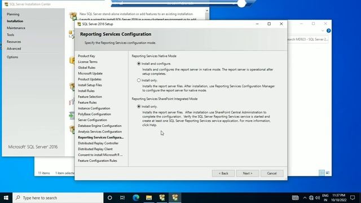Cancel the SQL Server setup
Image resolution: width=361 pixels, height=203 pixels.
click(272, 173)
